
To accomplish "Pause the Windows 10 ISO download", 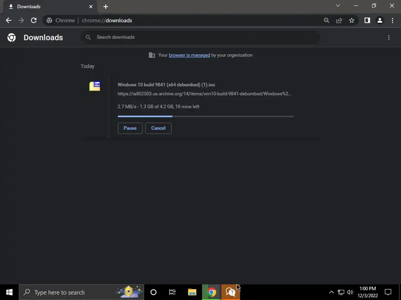I will pos(130,128).
